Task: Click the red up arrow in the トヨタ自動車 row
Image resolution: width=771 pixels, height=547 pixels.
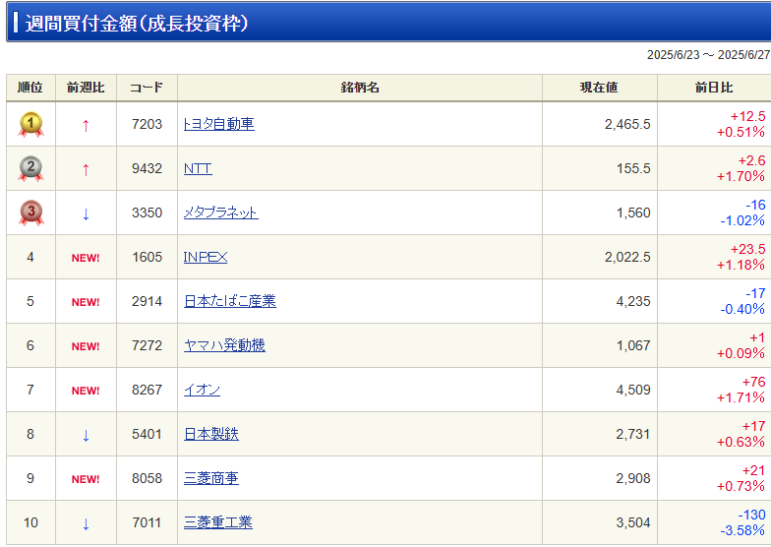Action: [x=86, y=126]
